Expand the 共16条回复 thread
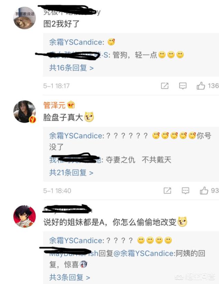 pos(71,68)
